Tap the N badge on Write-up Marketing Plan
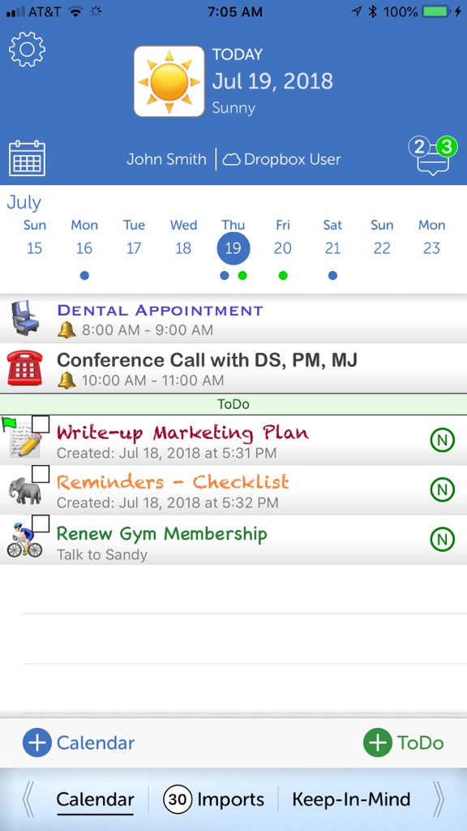The image size is (467, 831). [442, 441]
